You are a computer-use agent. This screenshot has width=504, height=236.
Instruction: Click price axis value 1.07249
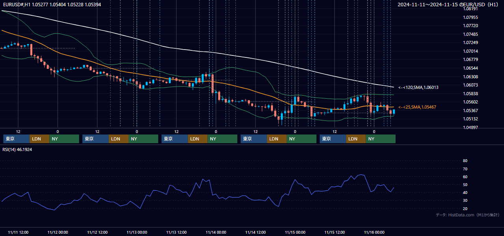[x=470, y=42]
